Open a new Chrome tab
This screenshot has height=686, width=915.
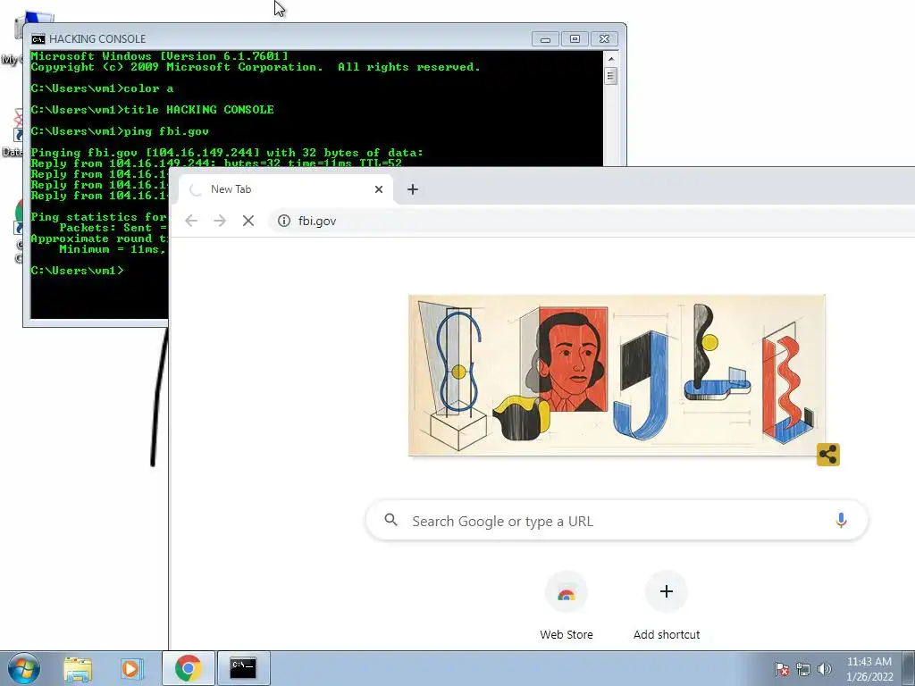413,189
